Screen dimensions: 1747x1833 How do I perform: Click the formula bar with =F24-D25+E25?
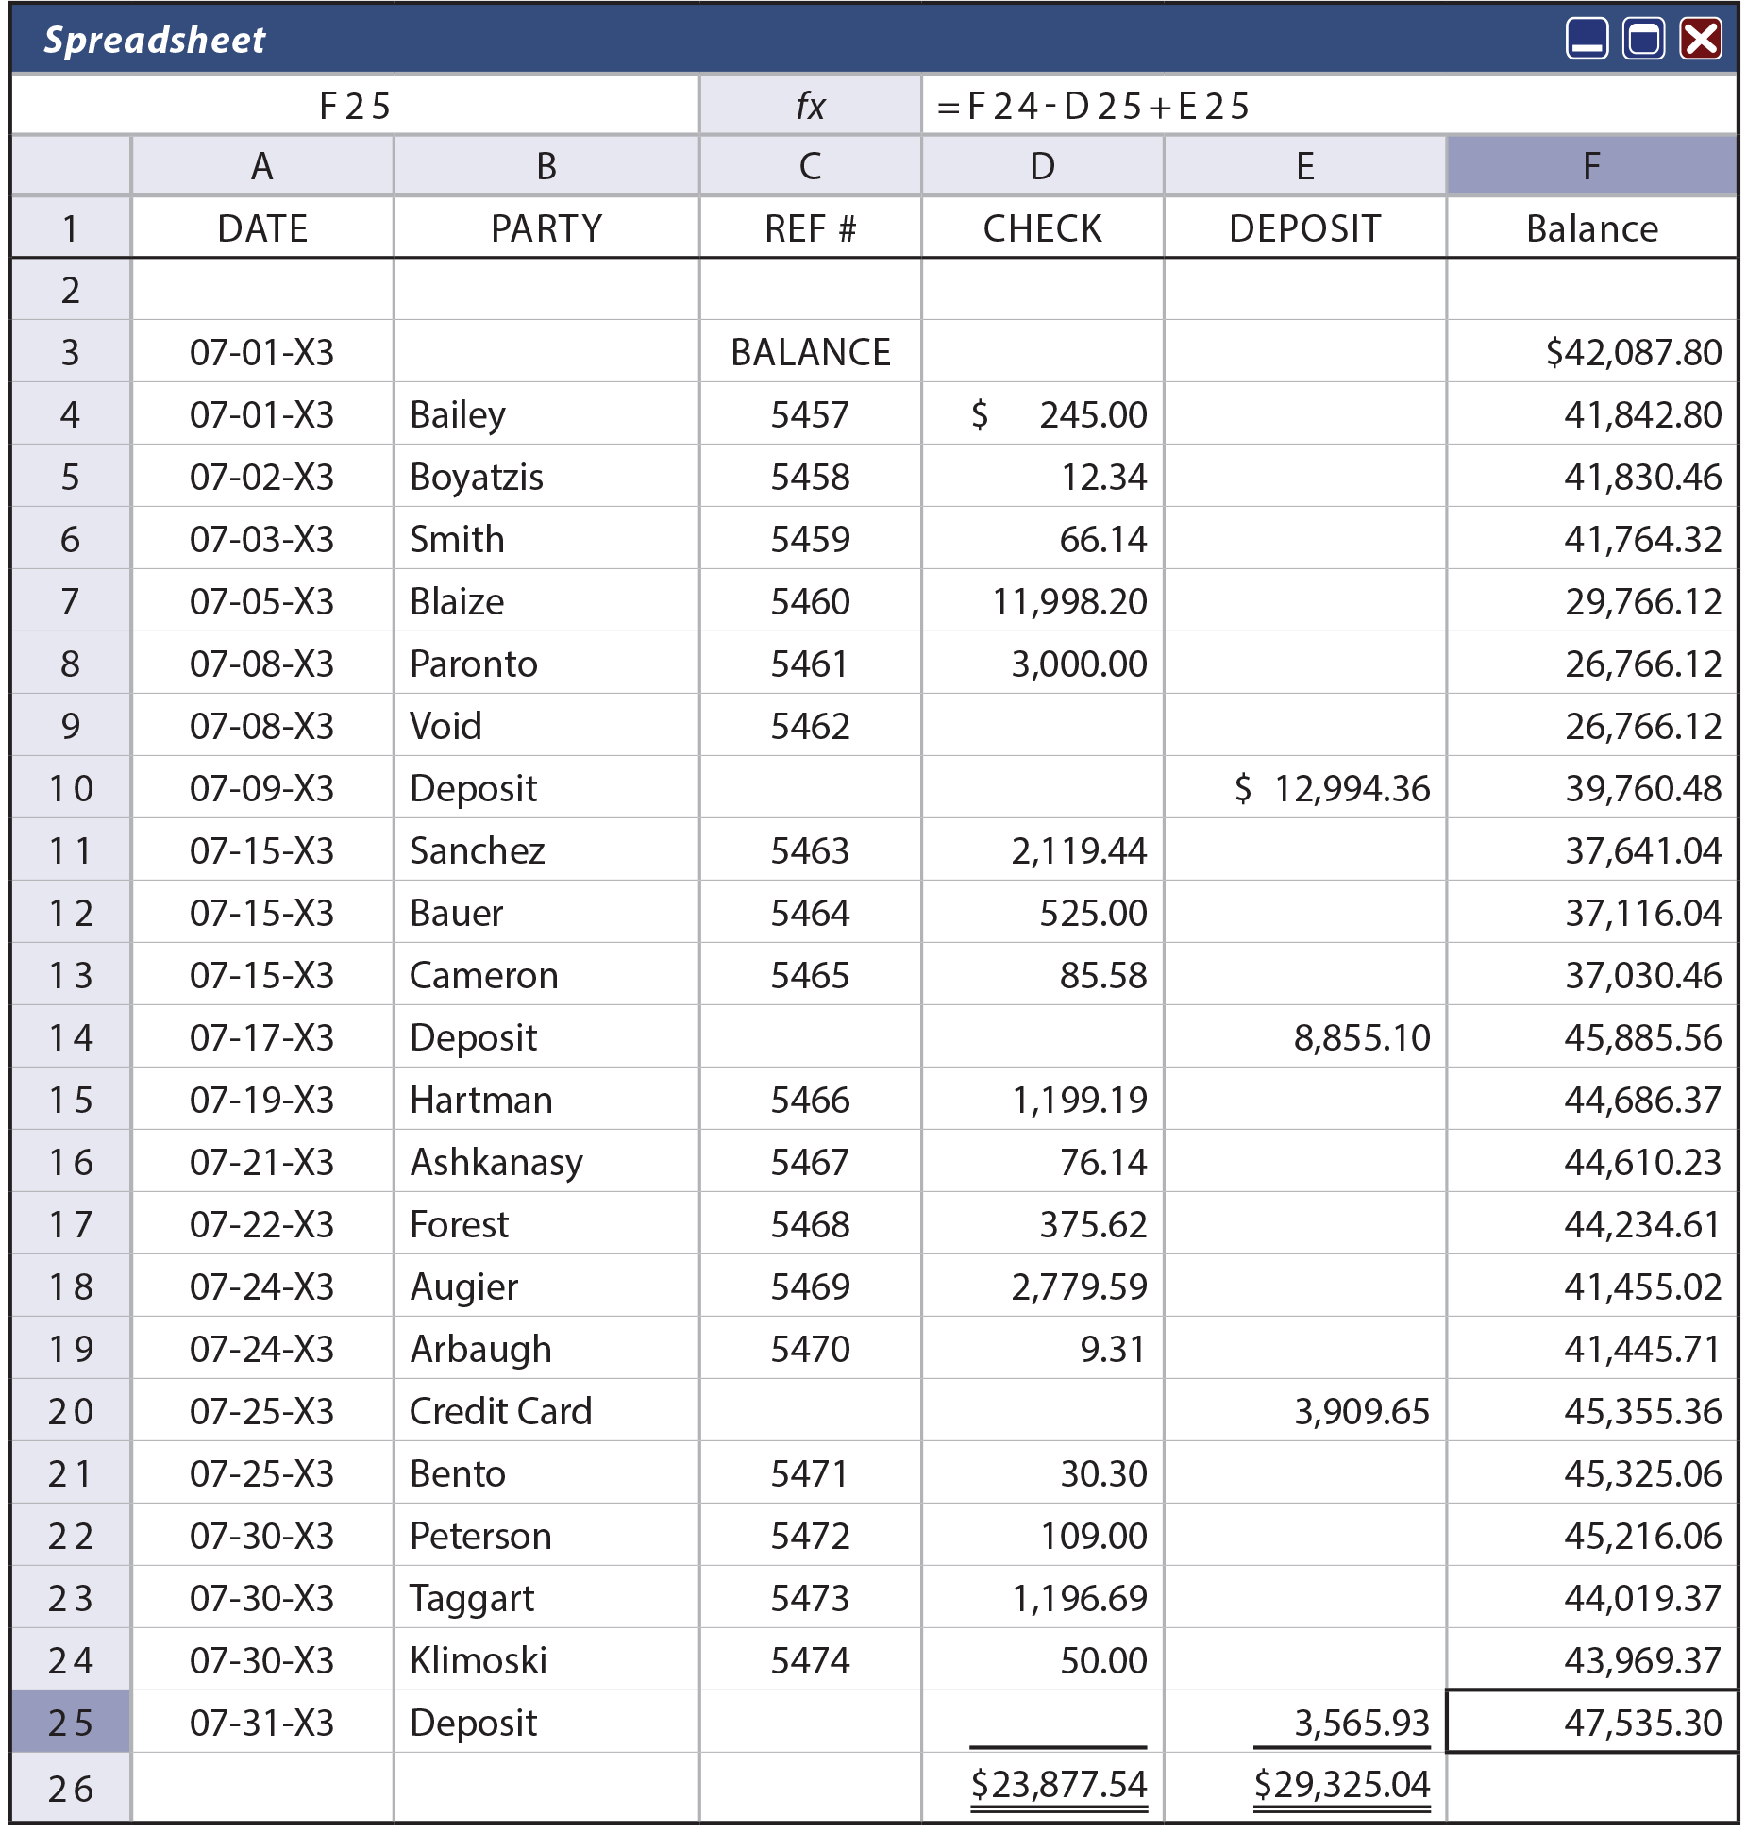pyautogui.click(x=1329, y=105)
